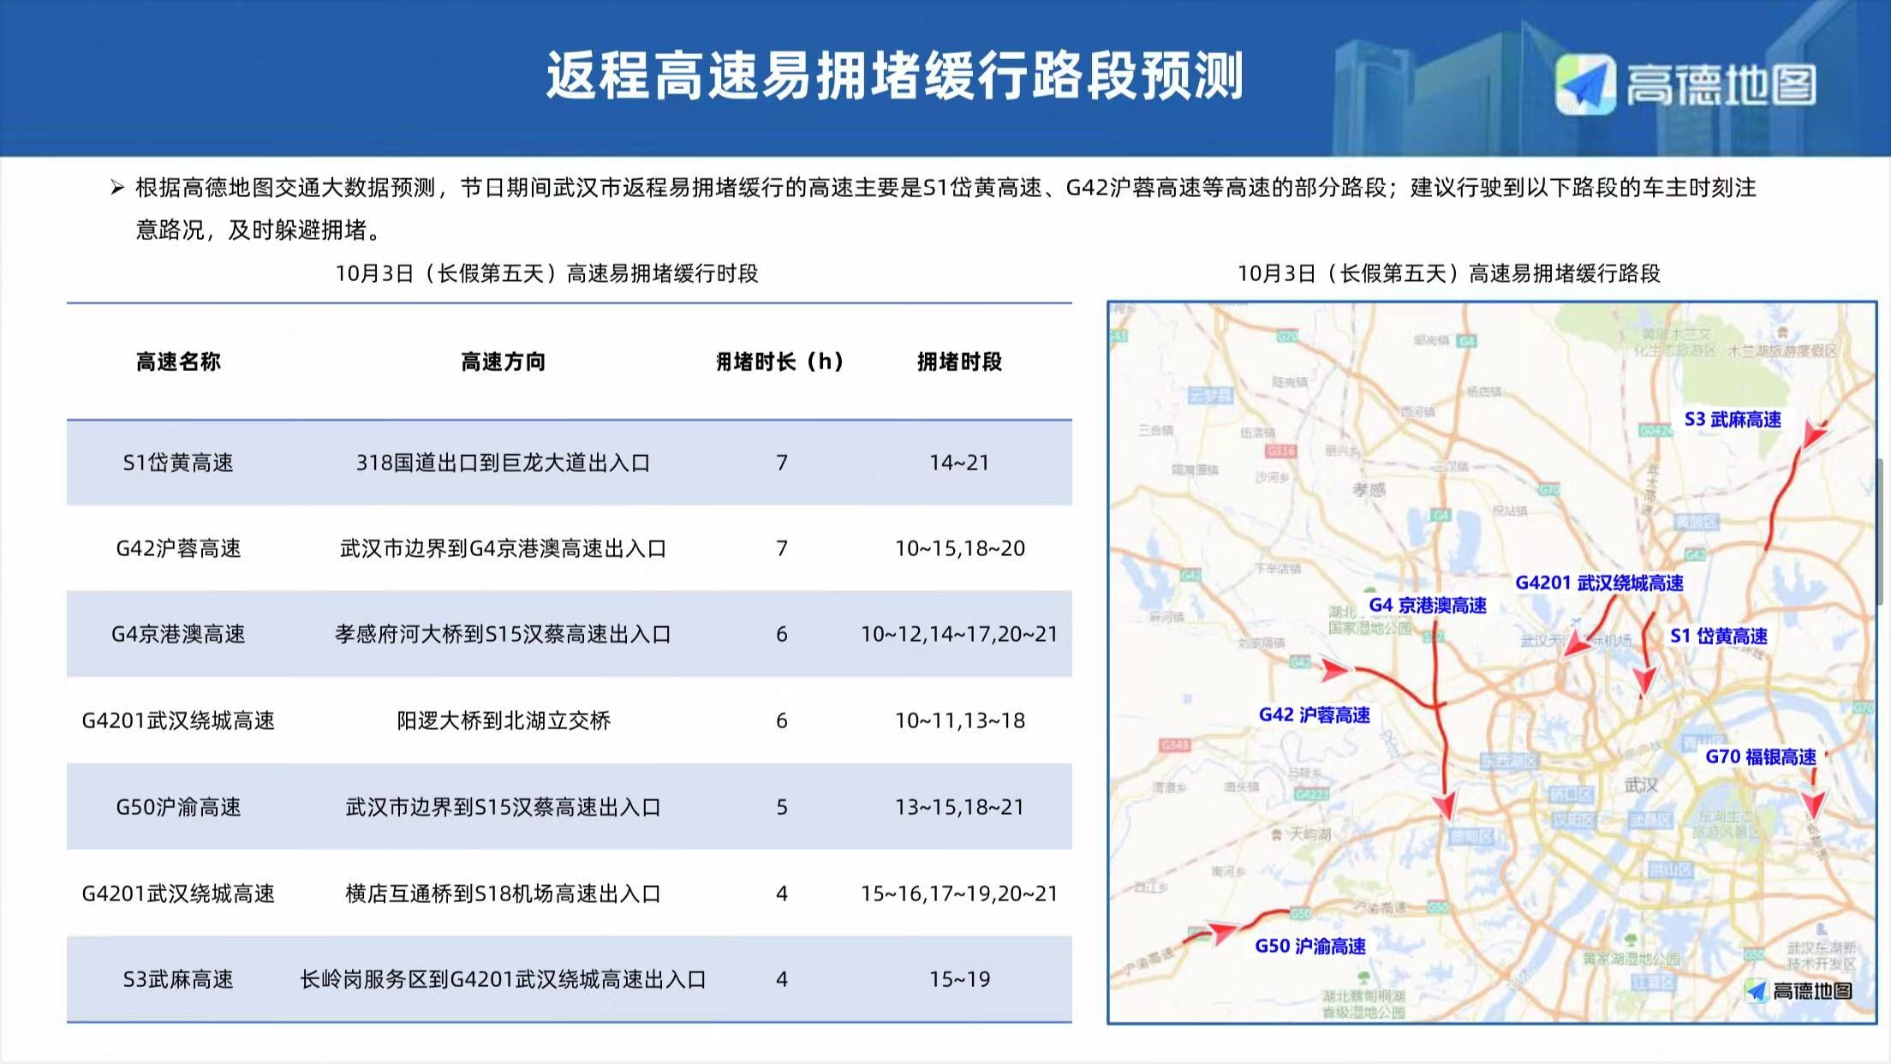
Task: Click the time period 13~15,18~21
Action: 959,807
